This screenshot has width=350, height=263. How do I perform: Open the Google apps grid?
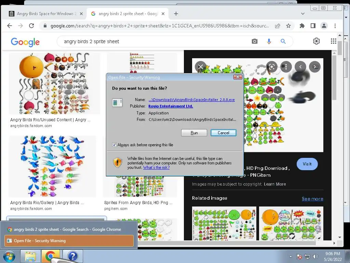click(x=334, y=41)
